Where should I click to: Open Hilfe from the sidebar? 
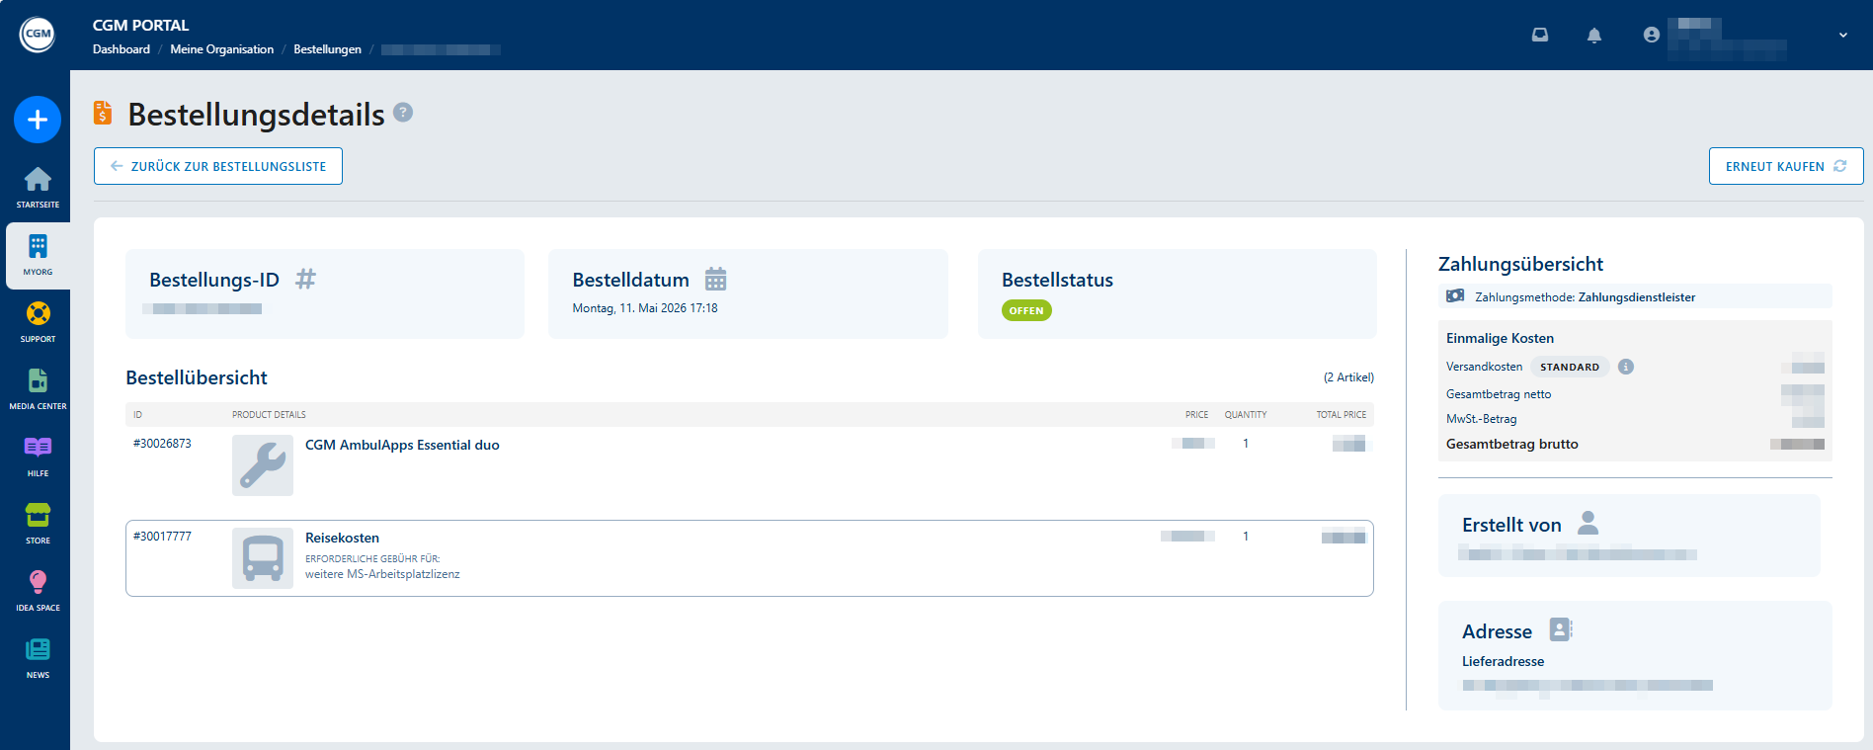coord(38,457)
